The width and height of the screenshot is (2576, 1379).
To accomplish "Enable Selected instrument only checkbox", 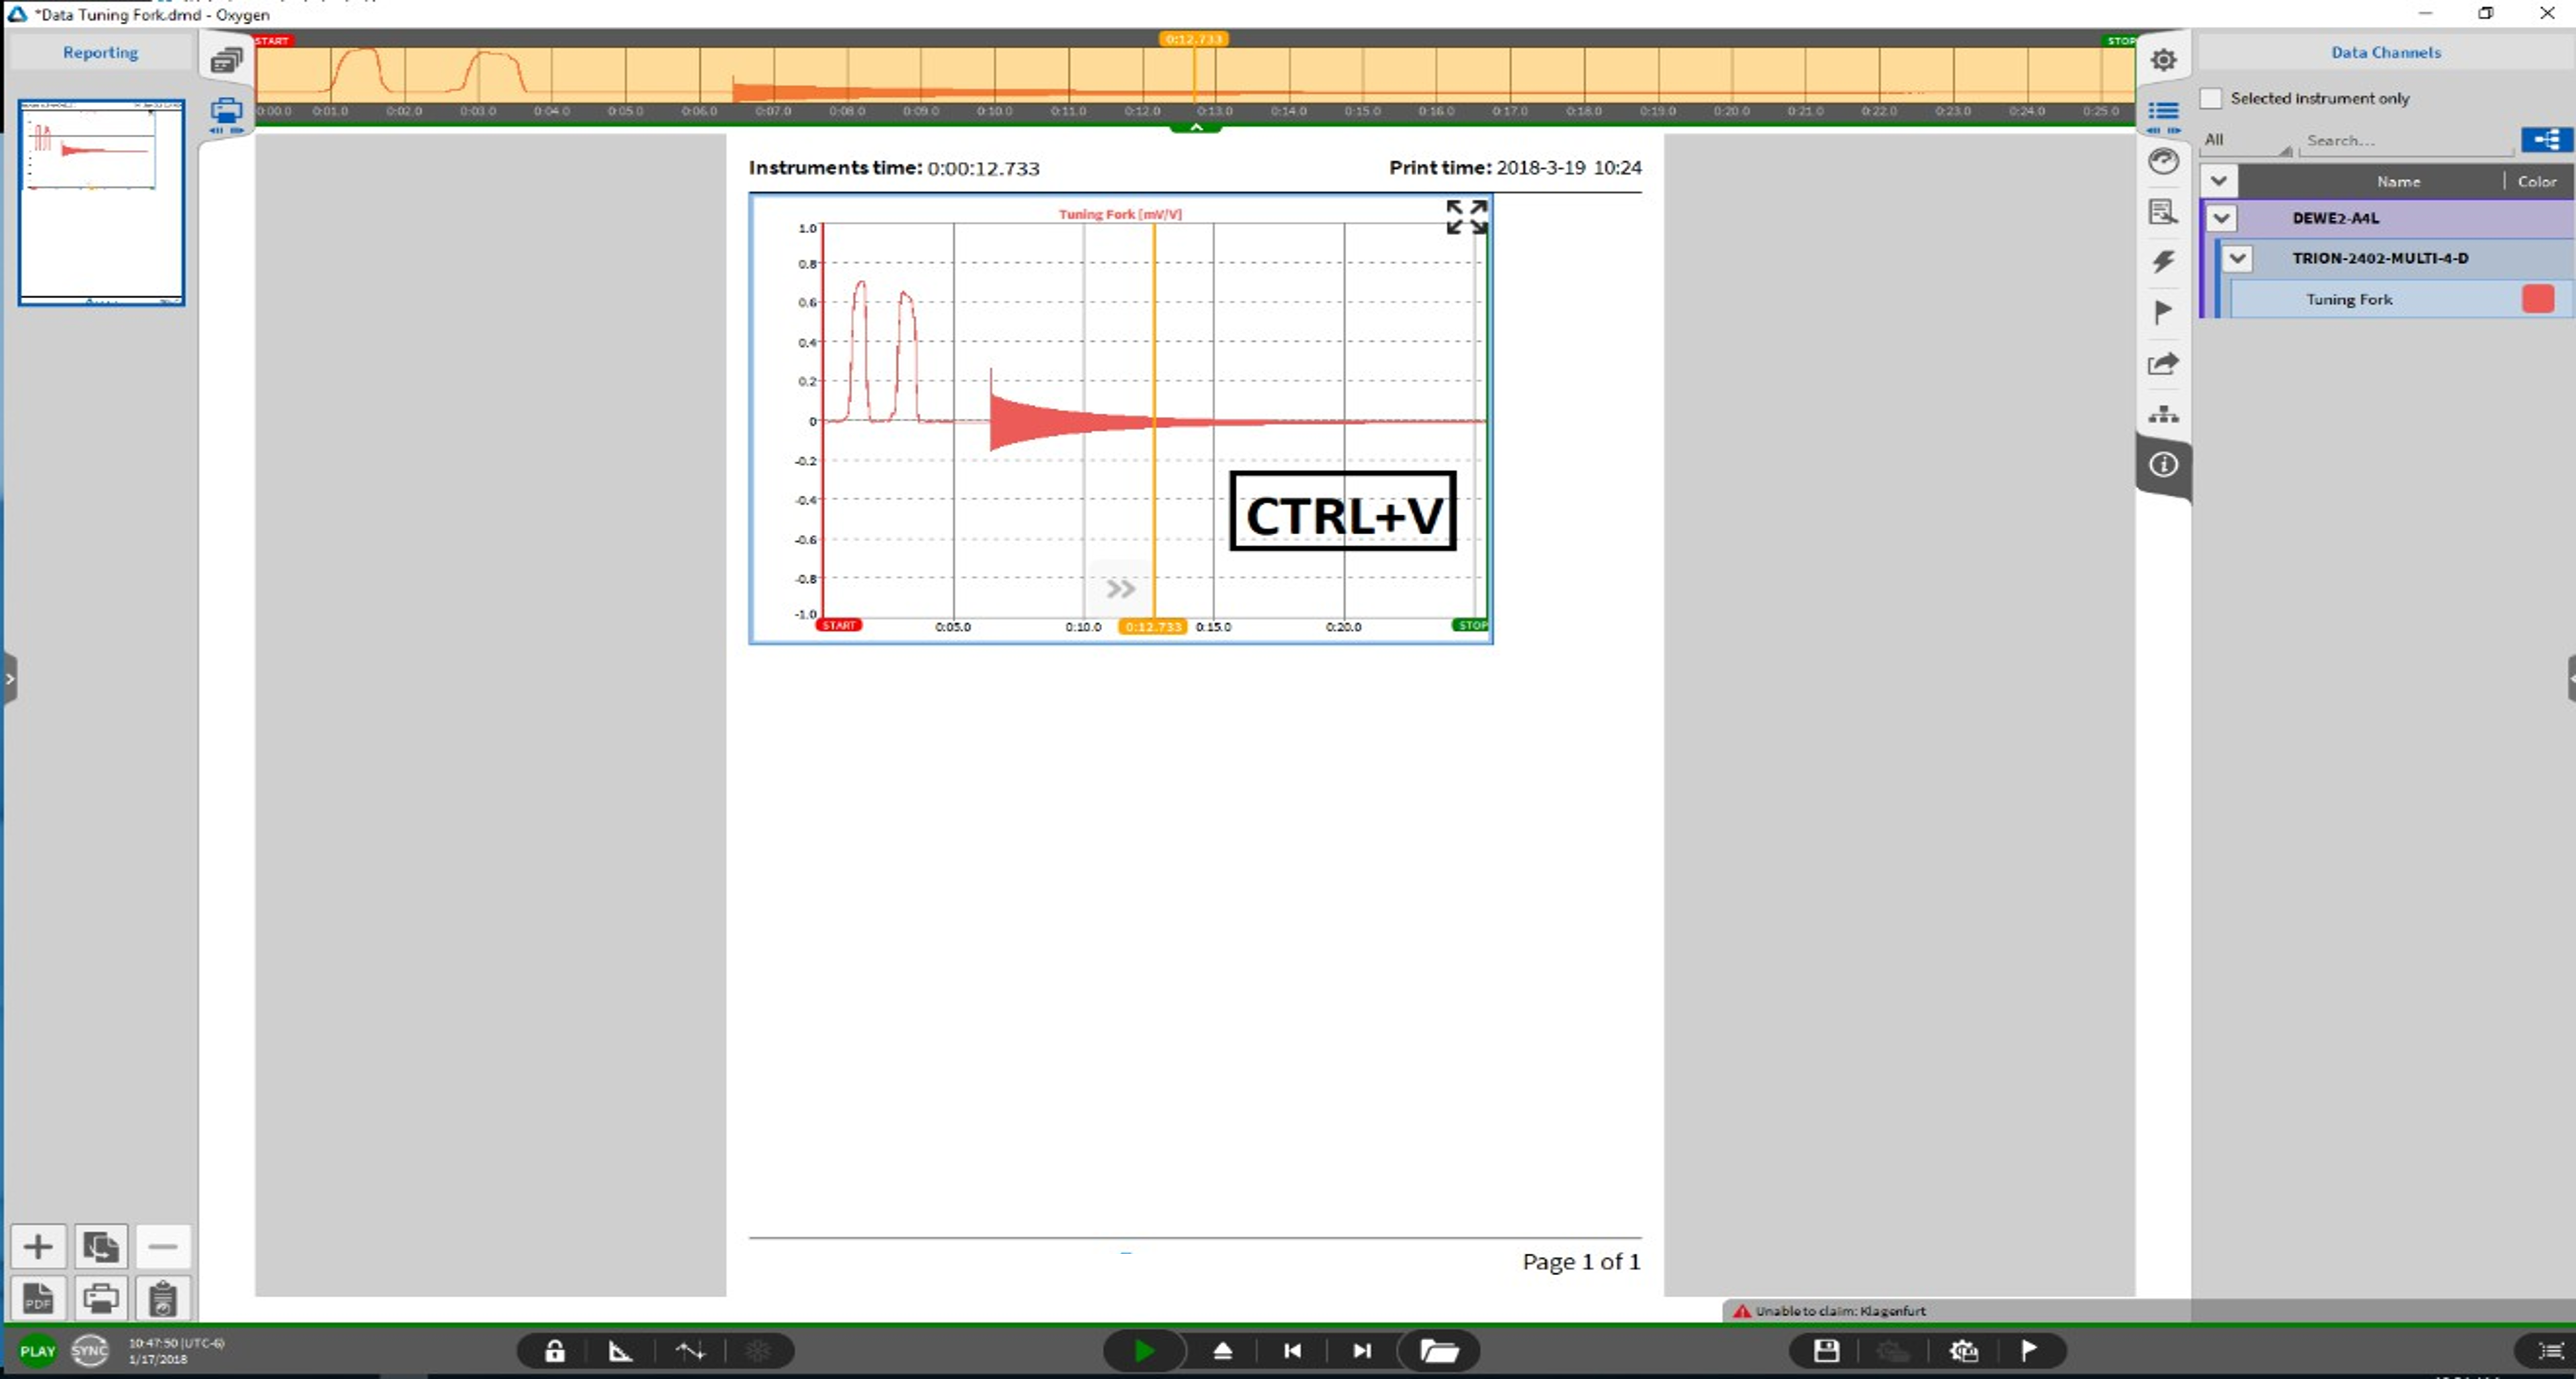I will 2211,98.
